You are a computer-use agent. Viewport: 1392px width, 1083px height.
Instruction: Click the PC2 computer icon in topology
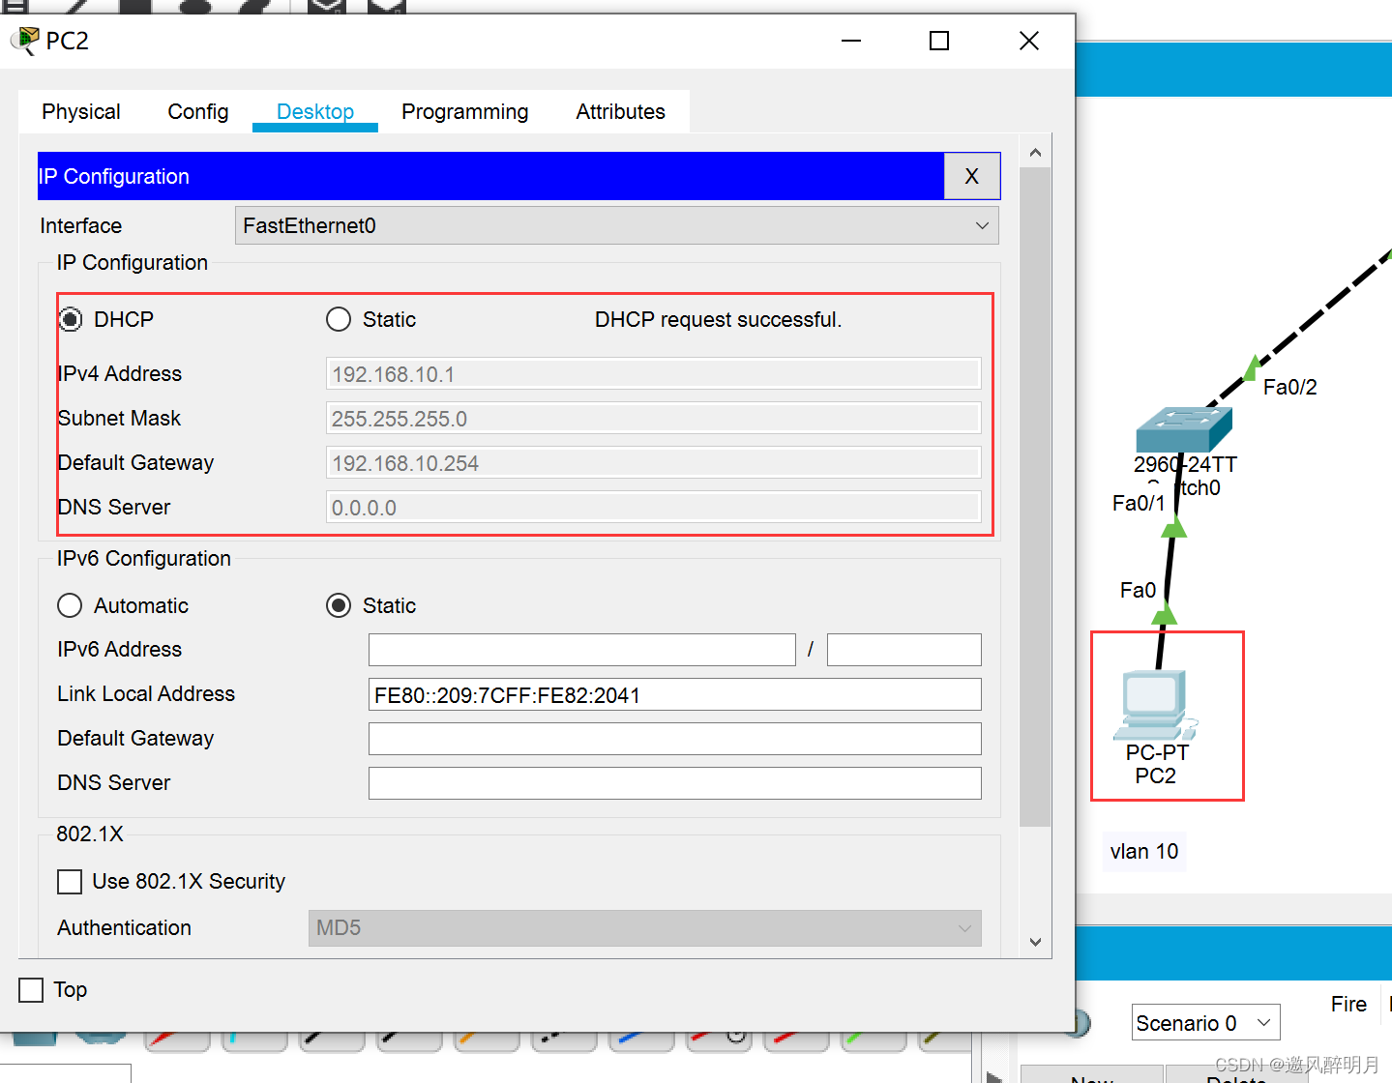1155,705
